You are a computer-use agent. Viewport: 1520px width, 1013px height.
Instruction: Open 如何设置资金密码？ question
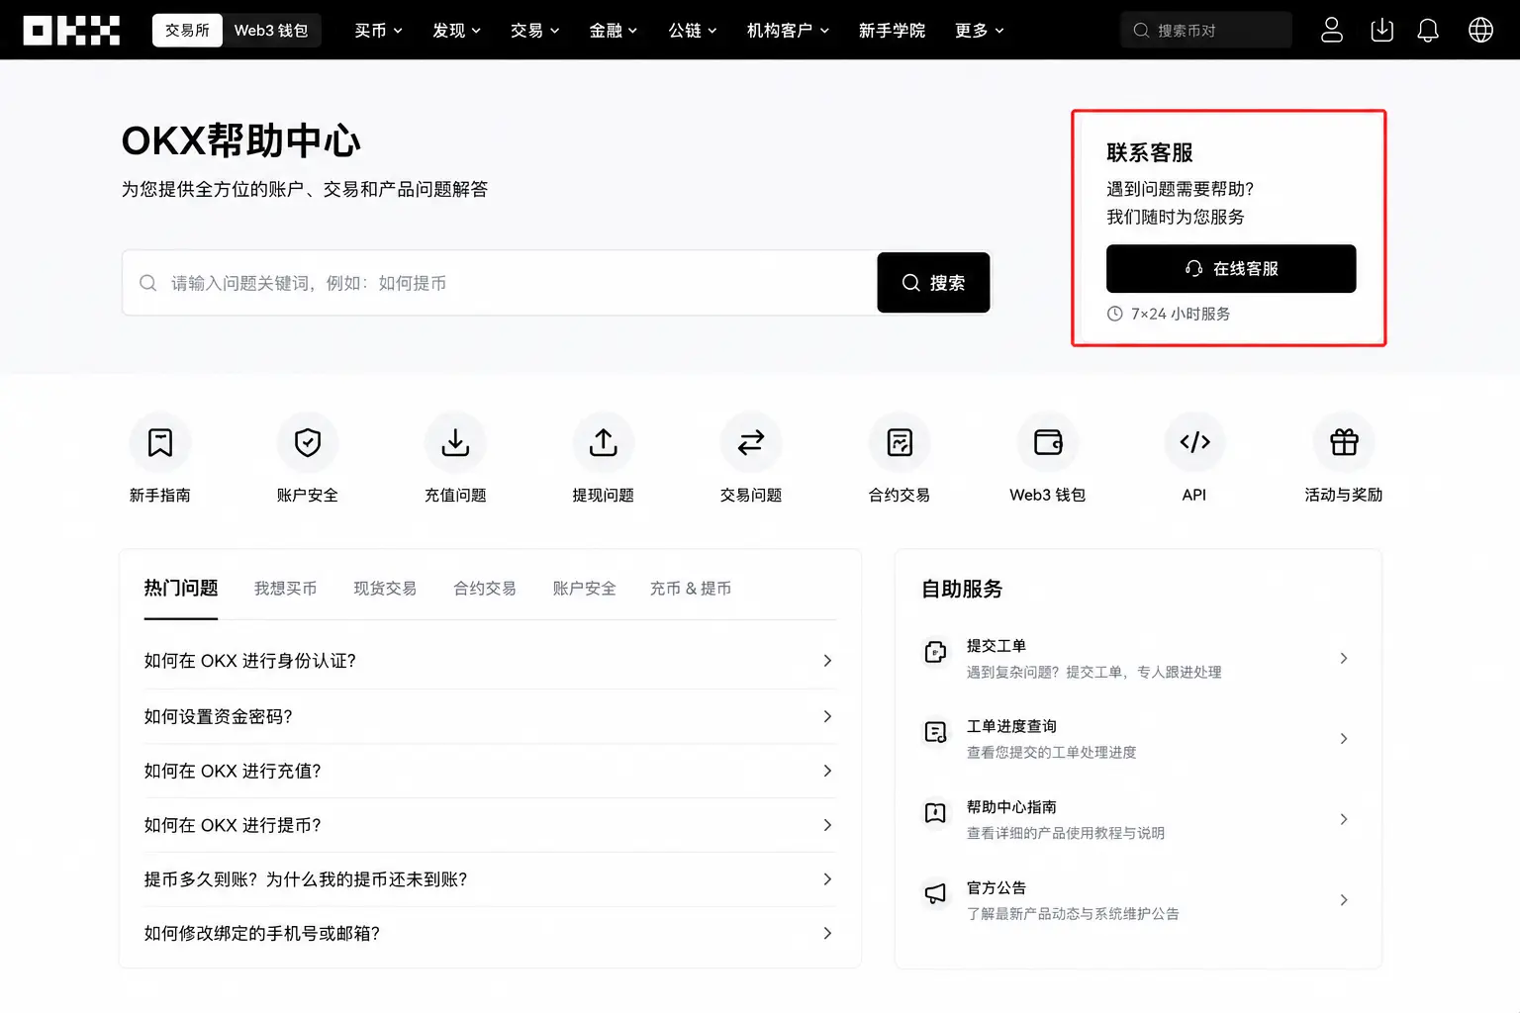pyautogui.click(x=490, y=716)
